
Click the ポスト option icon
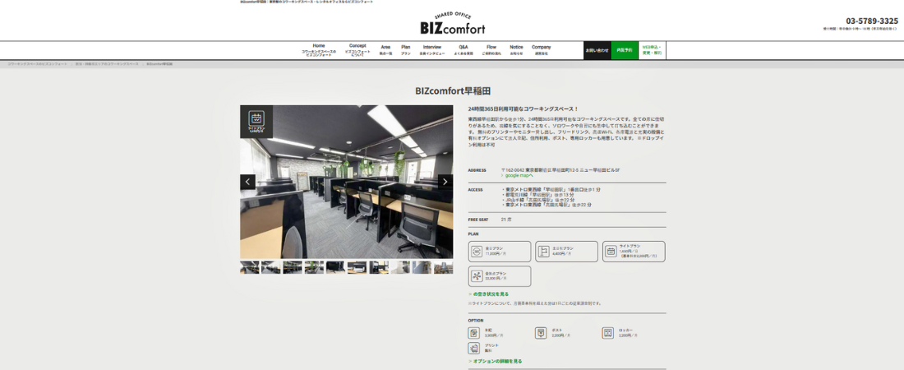(x=541, y=333)
